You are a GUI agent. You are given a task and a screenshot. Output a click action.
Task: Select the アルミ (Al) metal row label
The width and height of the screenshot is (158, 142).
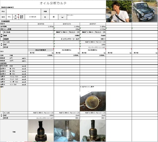click(14, 79)
